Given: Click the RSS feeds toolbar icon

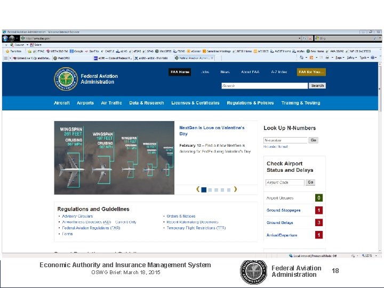Looking at the screenshot, I should 311,58.
